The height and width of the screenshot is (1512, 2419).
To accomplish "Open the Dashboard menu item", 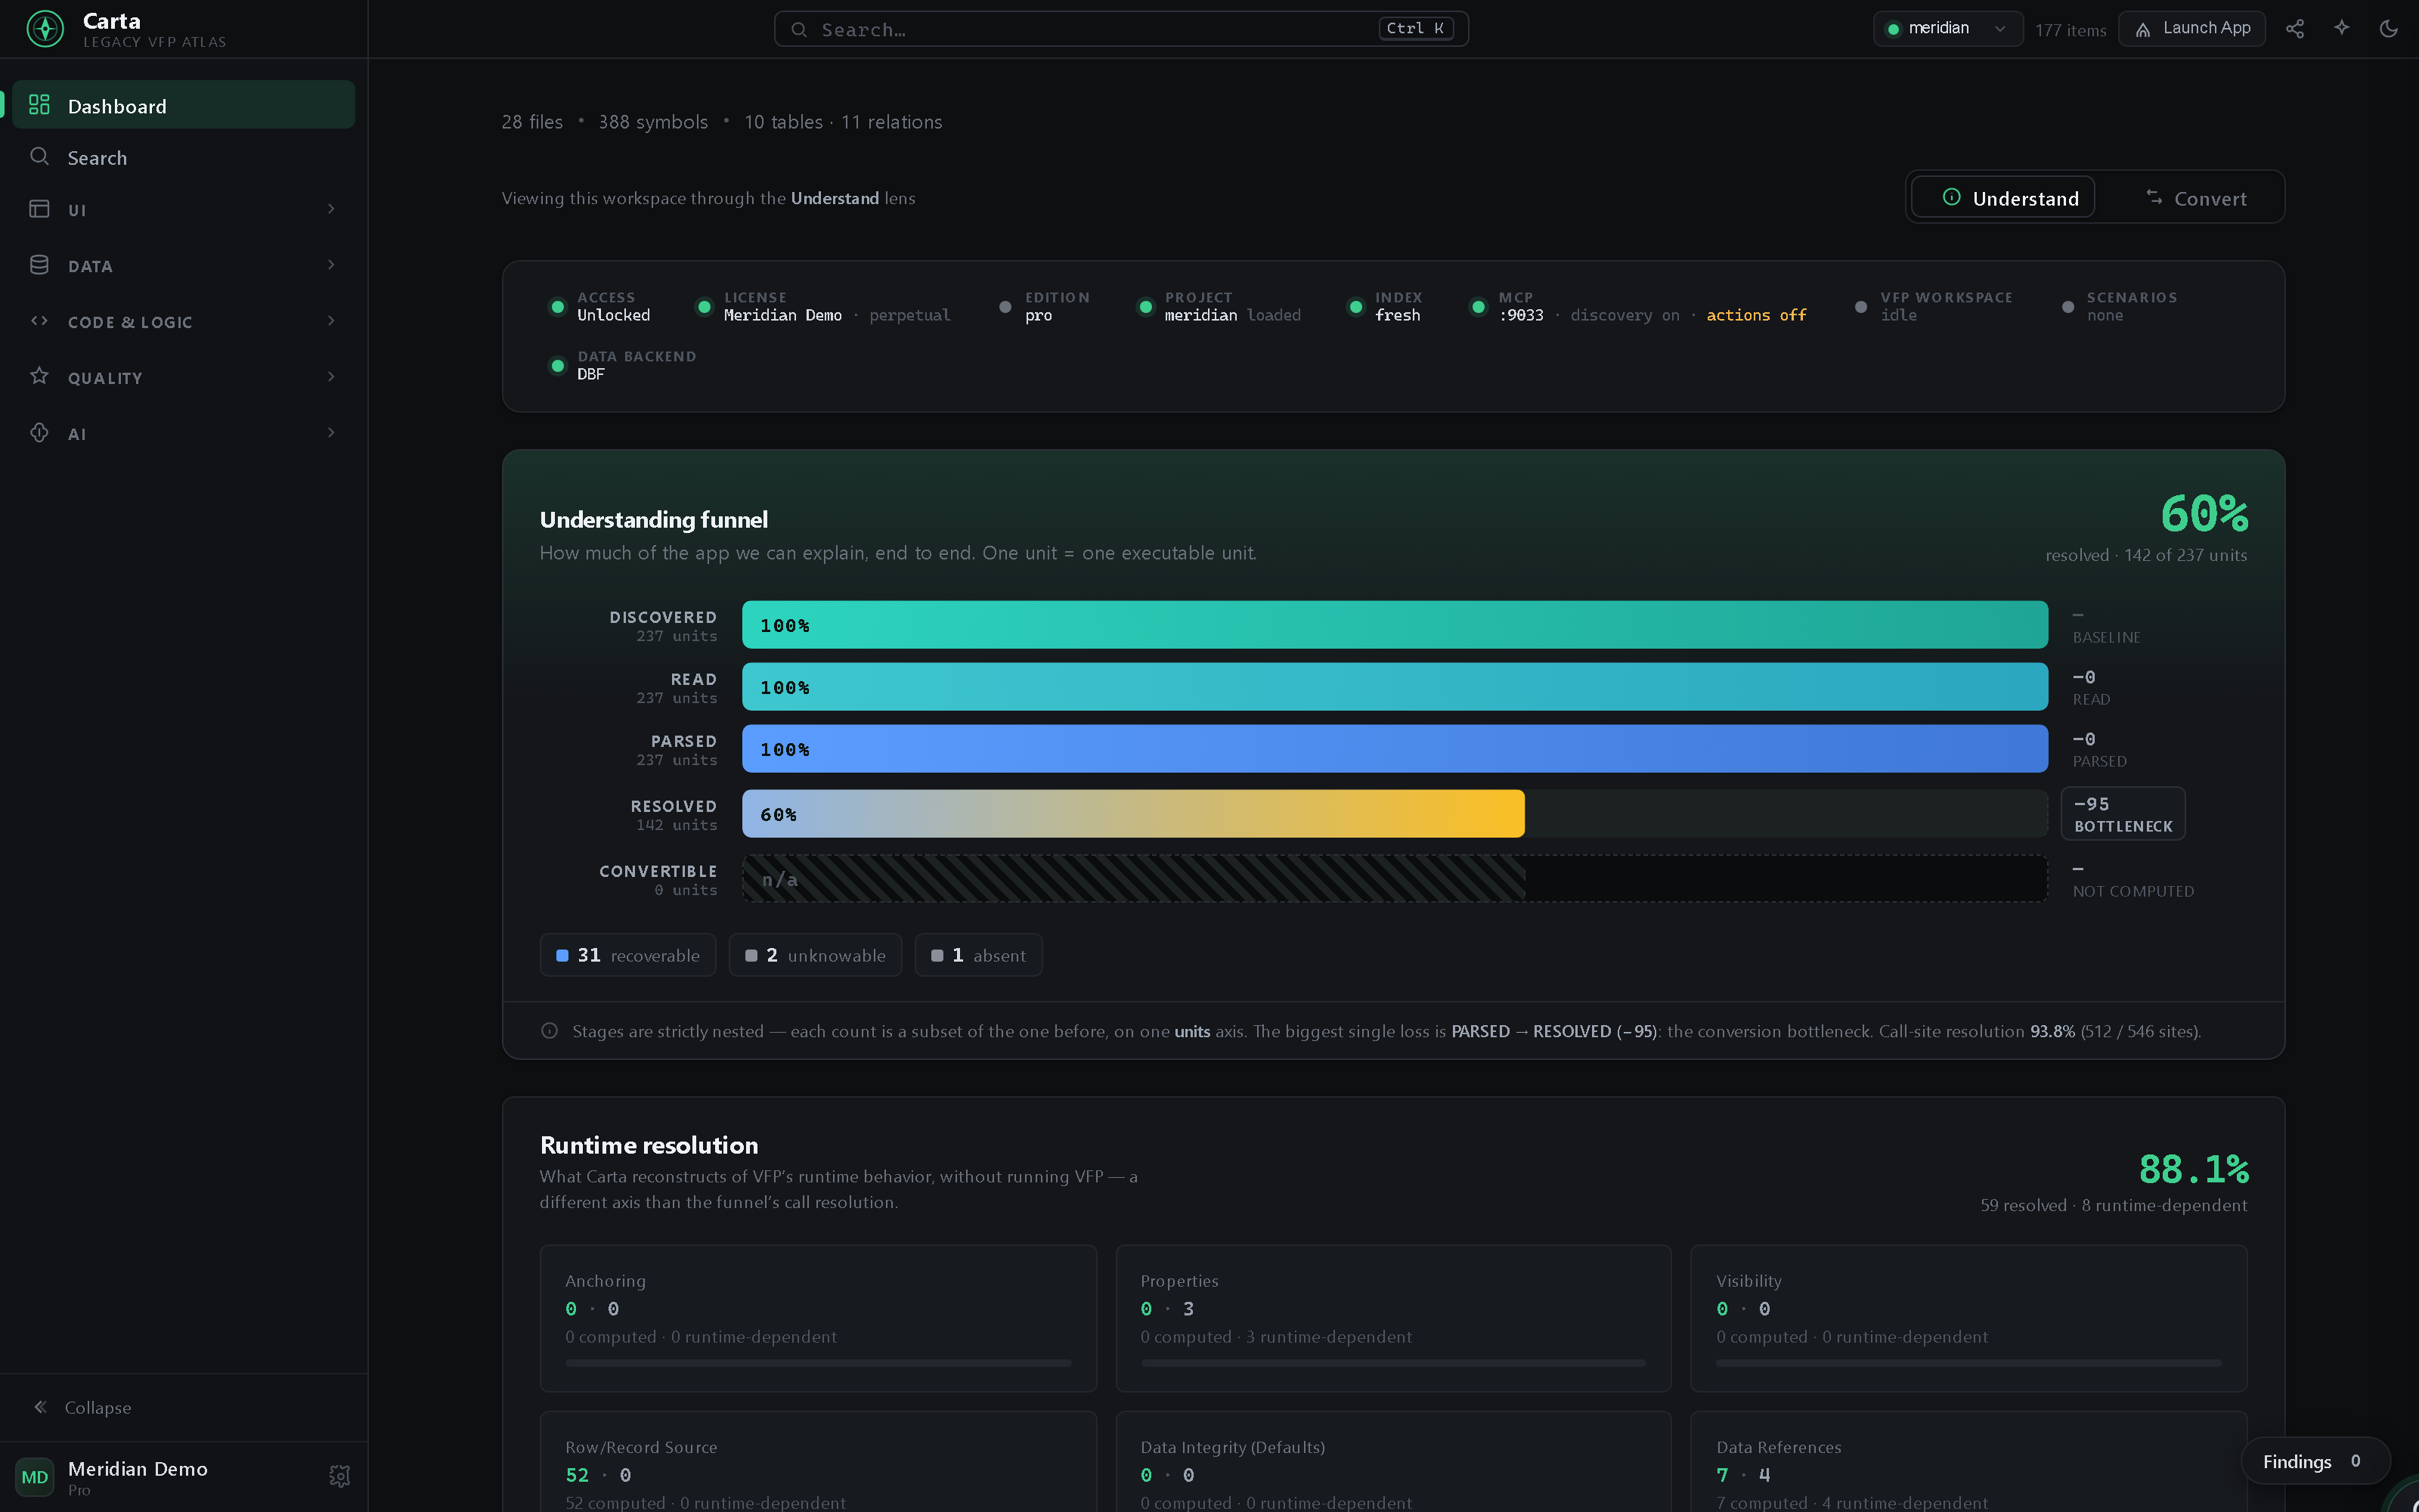I will [x=184, y=105].
